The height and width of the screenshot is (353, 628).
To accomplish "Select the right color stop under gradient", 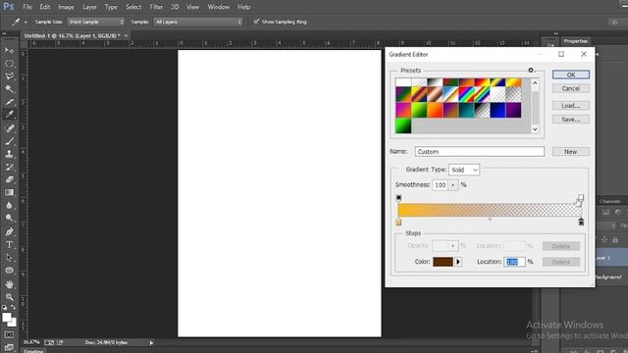I will pos(581,222).
